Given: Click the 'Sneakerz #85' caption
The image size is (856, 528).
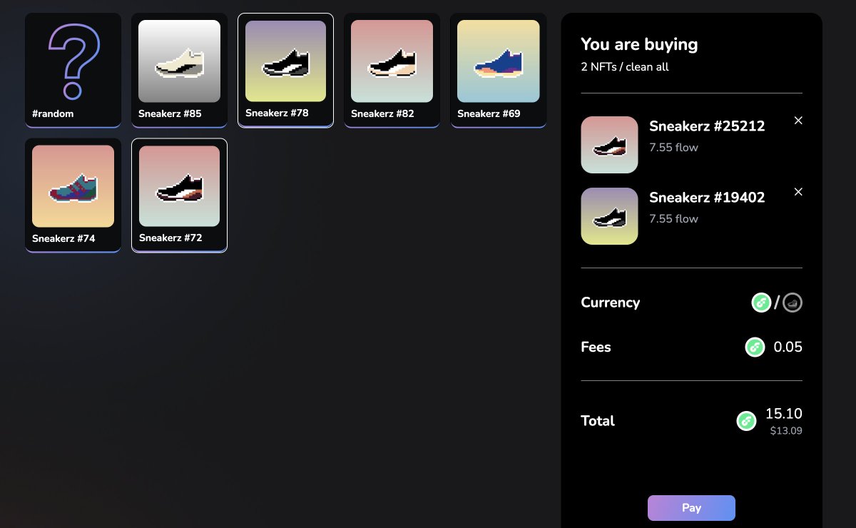Looking at the screenshot, I should point(170,113).
